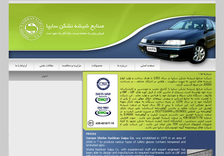Click the صنایع شیشه نشکن سایپا title
The height and width of the screenshot is (156, 224).
click(75, 26)
